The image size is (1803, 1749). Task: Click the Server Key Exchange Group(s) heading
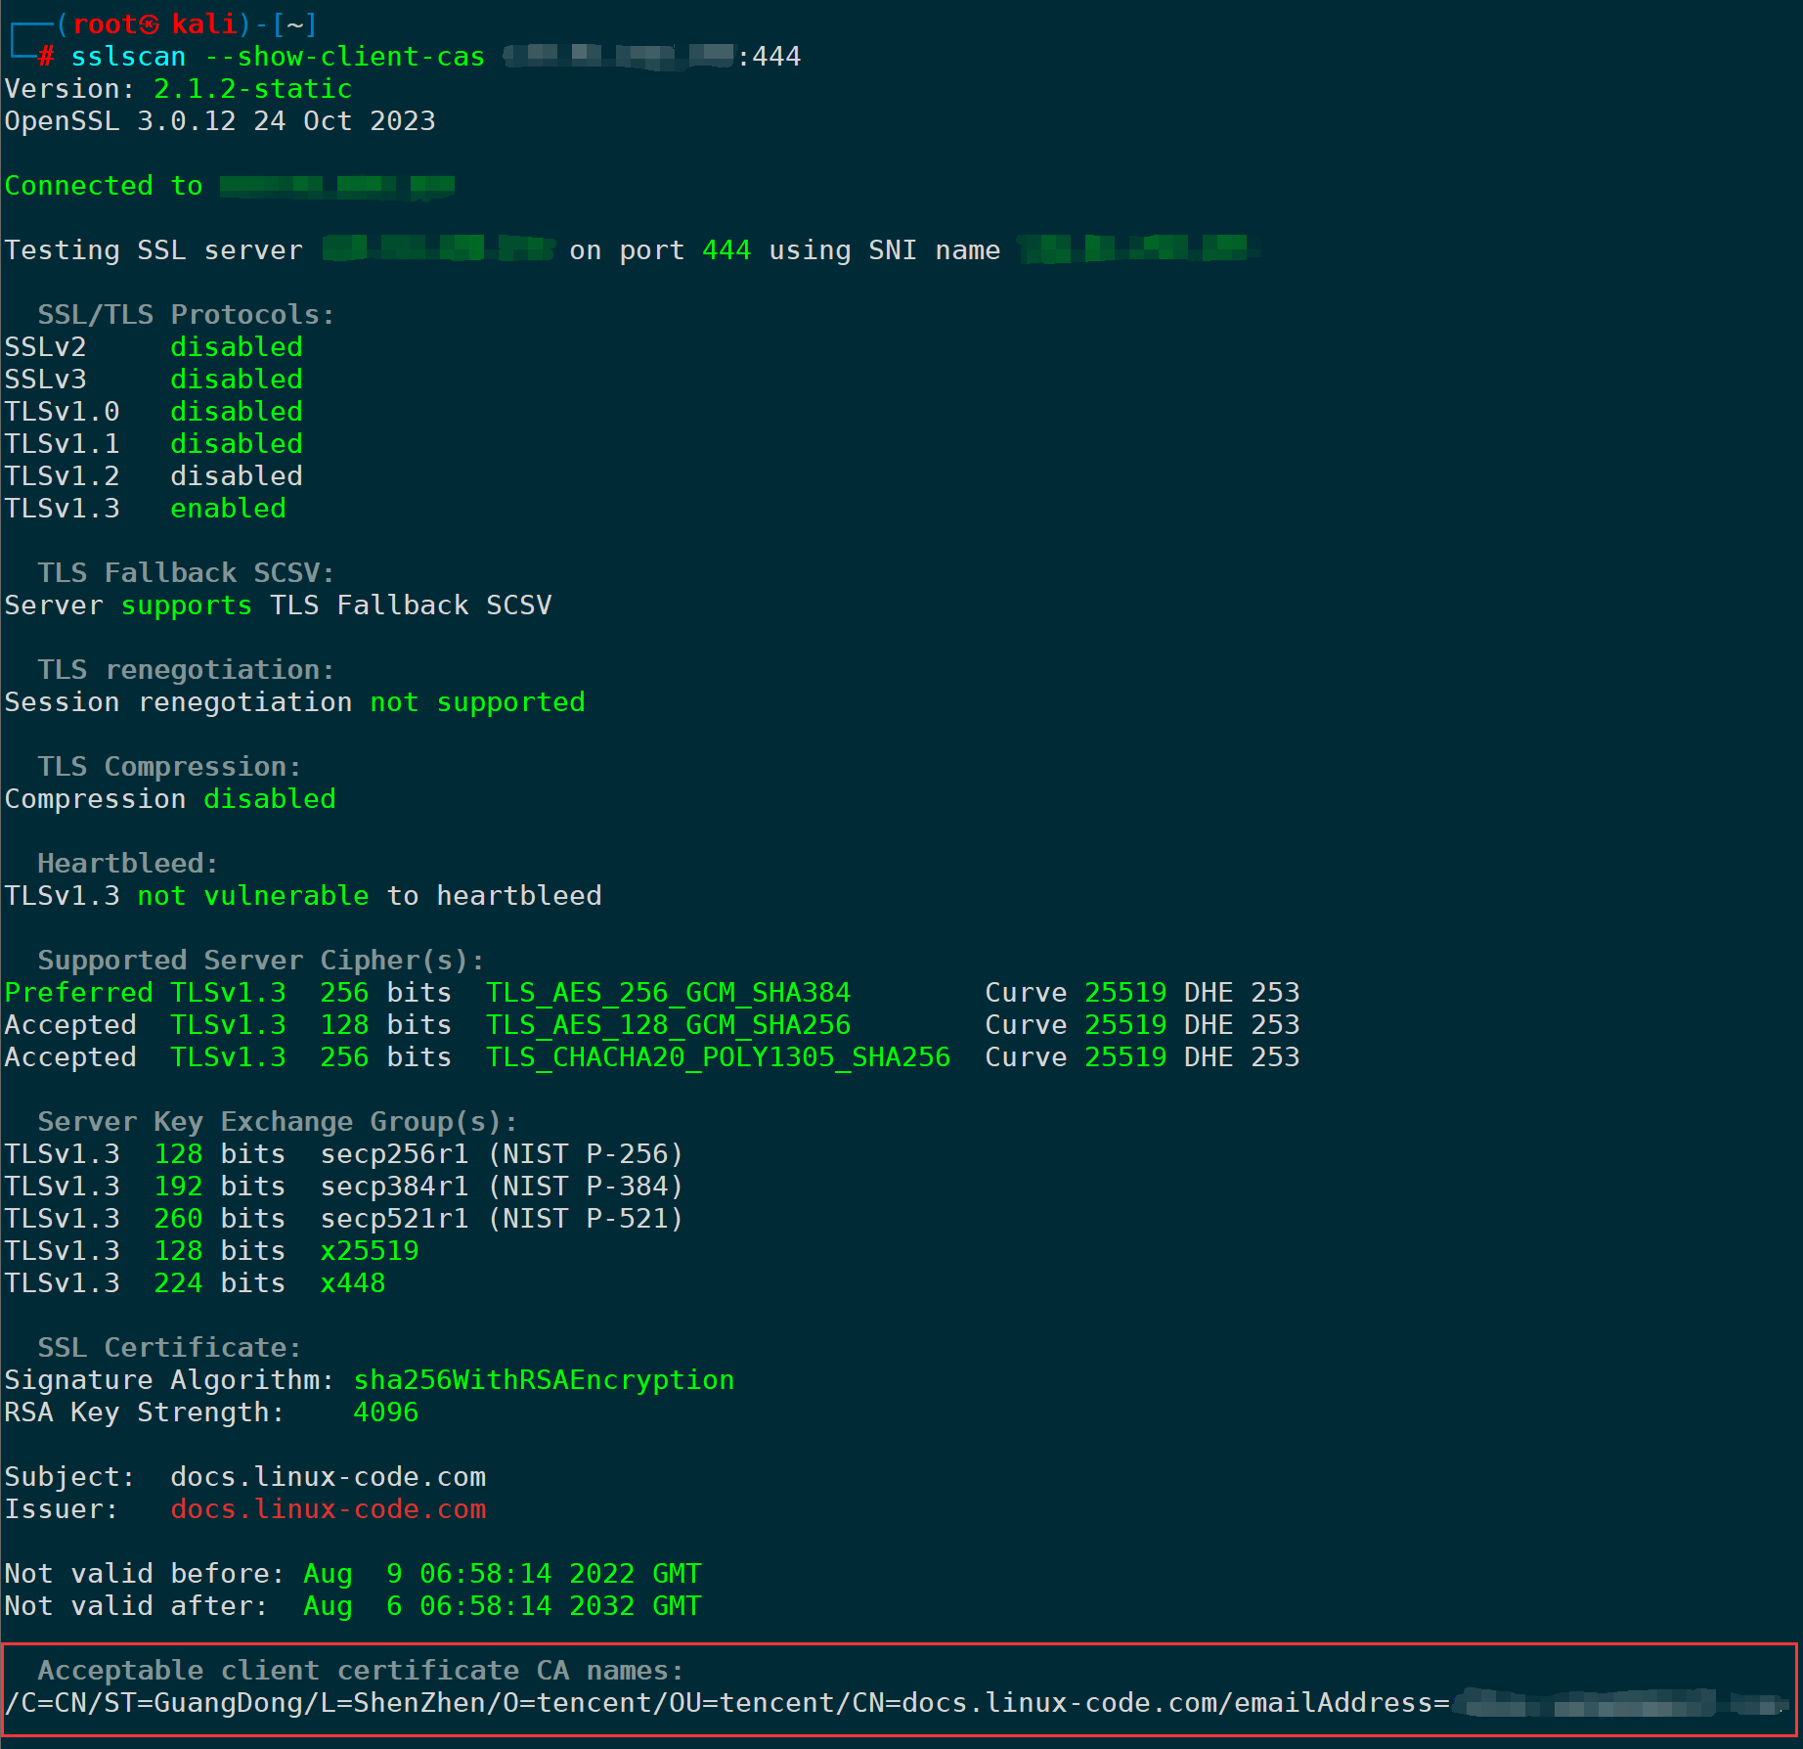coord(278,1122)
